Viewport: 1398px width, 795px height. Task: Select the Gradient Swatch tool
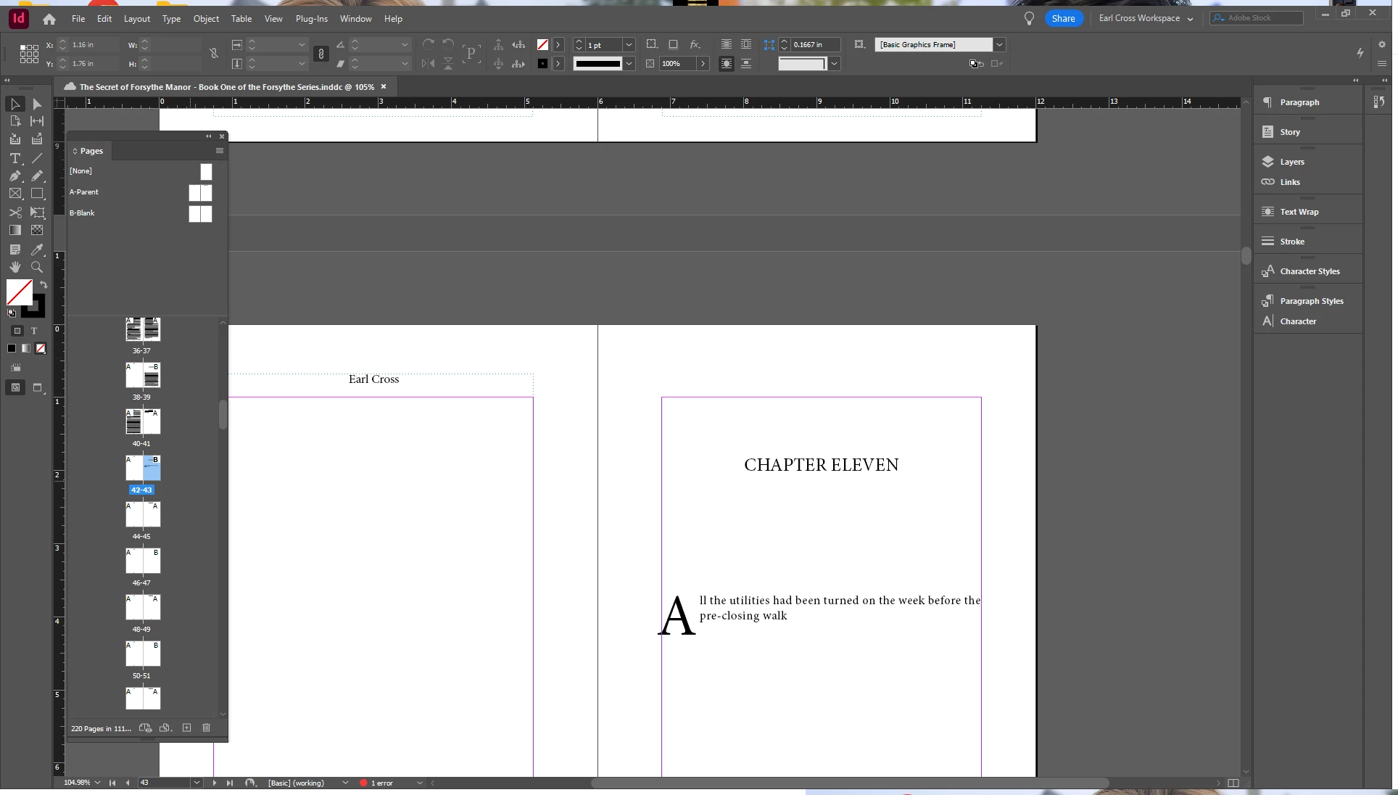tap(15, 230)
